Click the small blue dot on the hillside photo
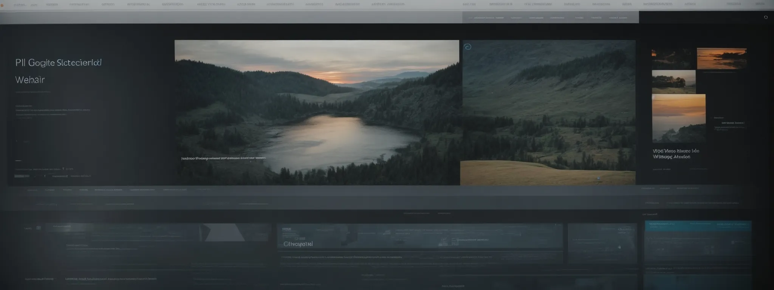This screenshot has width=774, height=290. (x=598, y=178)
